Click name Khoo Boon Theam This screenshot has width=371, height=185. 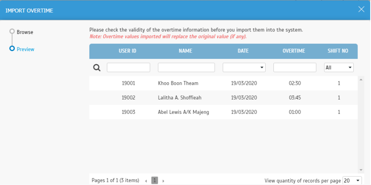(x=178, y=83)
